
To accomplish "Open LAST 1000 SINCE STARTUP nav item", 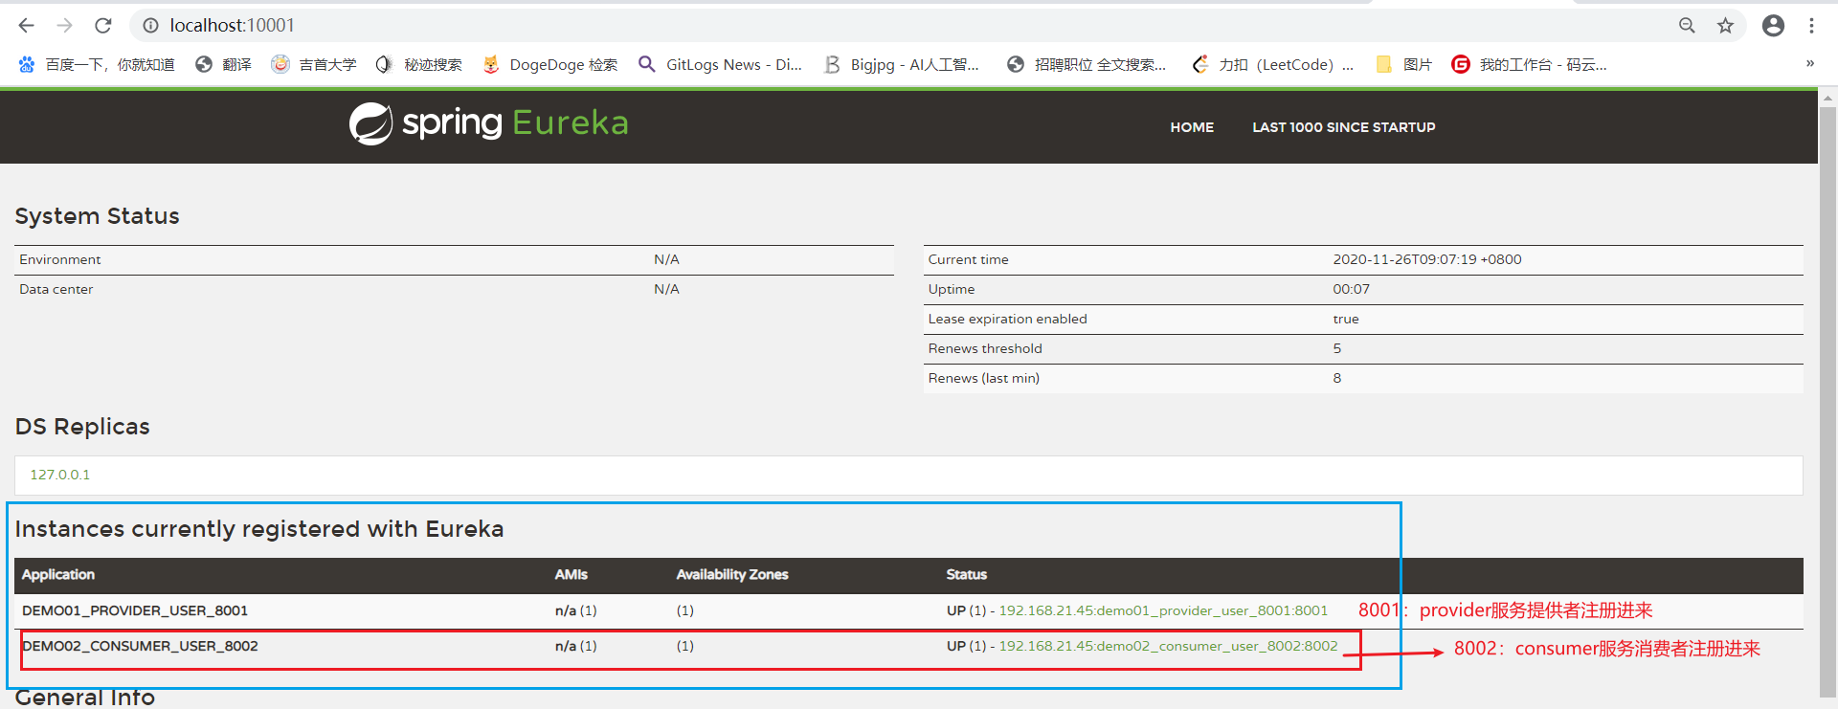I will [1344, 127].
